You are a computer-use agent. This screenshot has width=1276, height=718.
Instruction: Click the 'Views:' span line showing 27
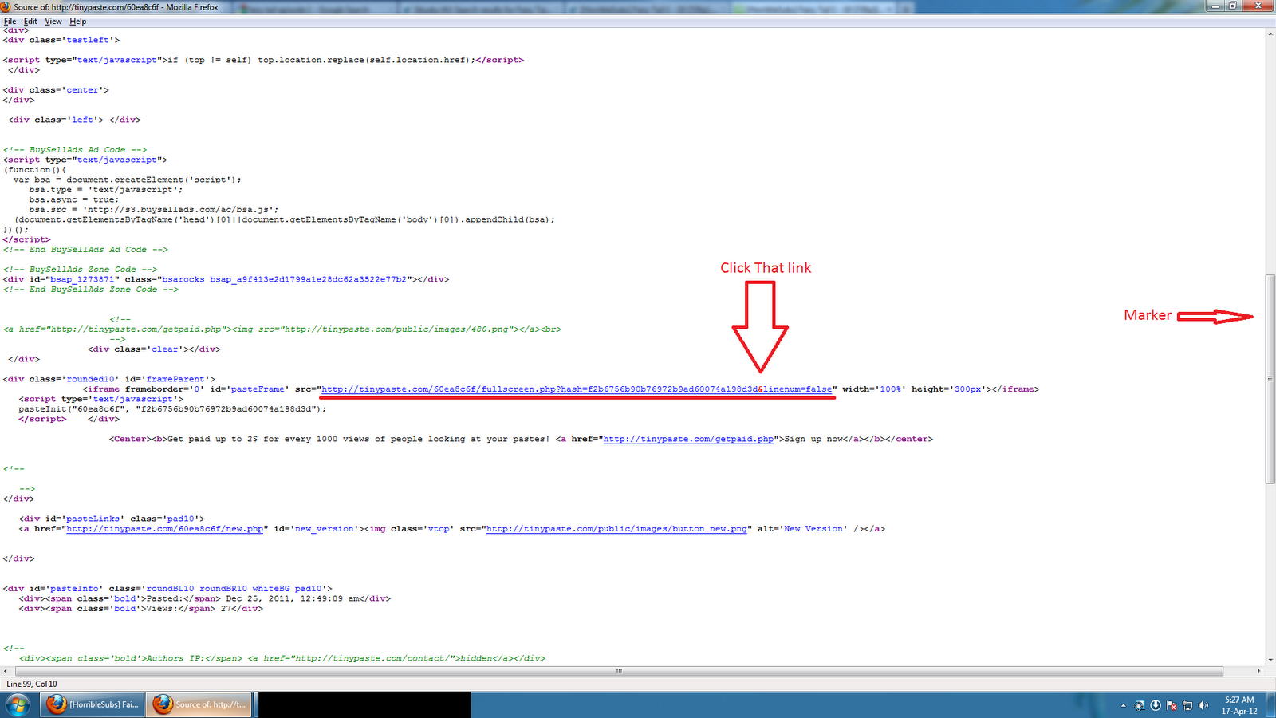[x=141, y=609]
